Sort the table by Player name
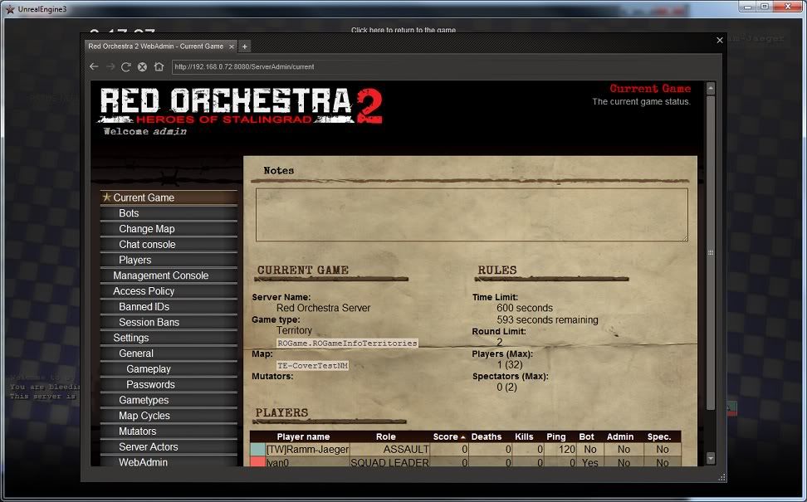This screenshot has width=807, height=502. [303, 436]
